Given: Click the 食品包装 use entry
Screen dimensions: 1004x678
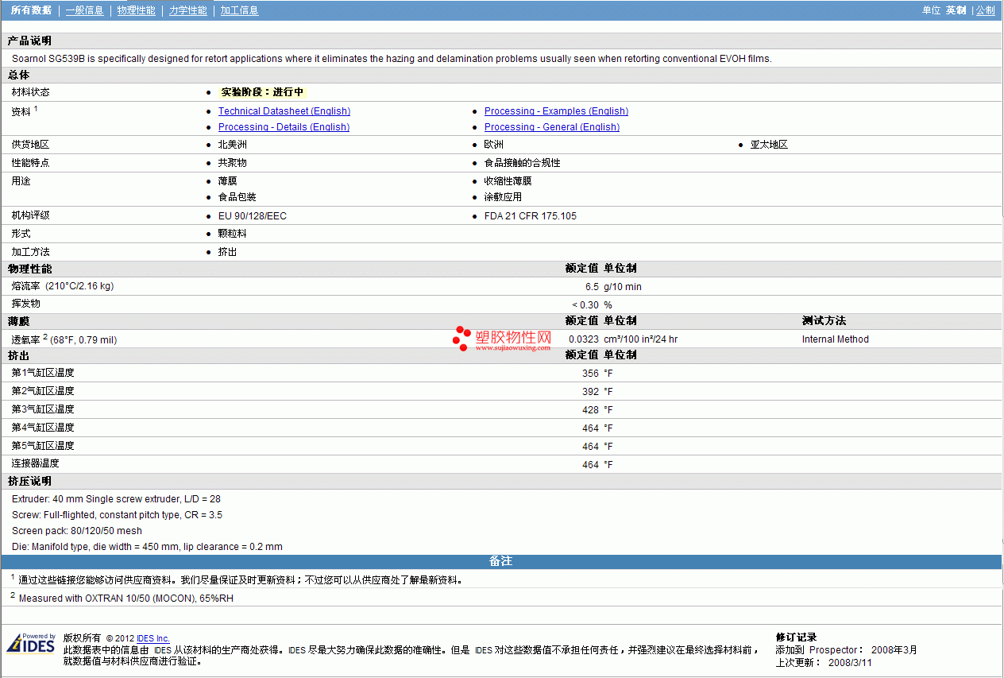Looking at the screenshot, I should click(x=237, y=197).
